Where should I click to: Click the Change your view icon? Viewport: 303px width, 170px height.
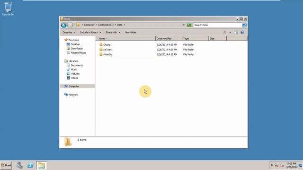(225, 33)
